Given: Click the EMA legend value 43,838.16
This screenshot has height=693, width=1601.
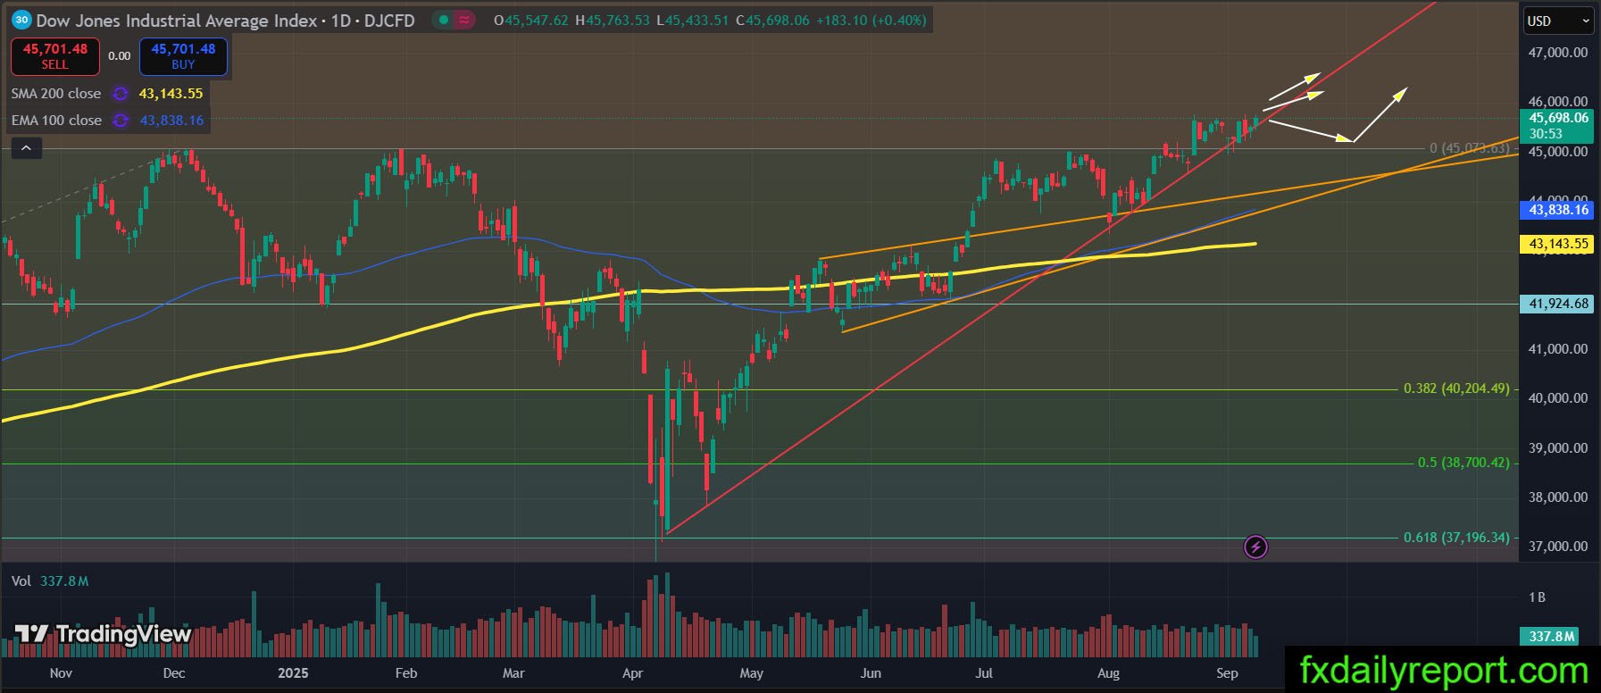Looking at the screenshot, I should pyautogui.click(x=171, y=121).
